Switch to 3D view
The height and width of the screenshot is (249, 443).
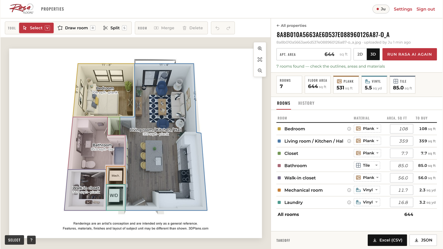(373, 54)
